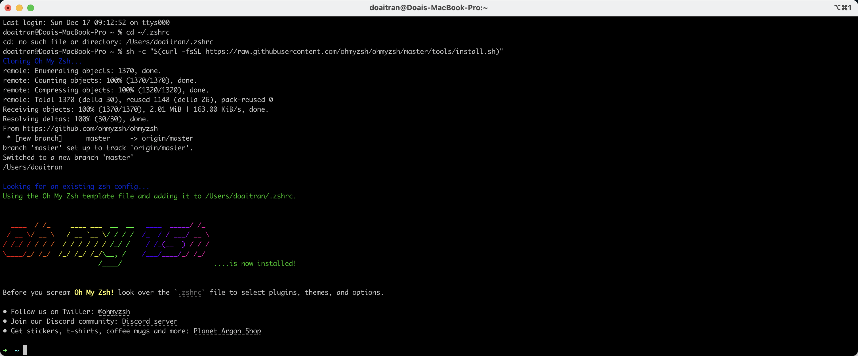This screenshot has height=356, width=858.
Task: Maximize the terminal with the green button
Action: click(31, 8)
